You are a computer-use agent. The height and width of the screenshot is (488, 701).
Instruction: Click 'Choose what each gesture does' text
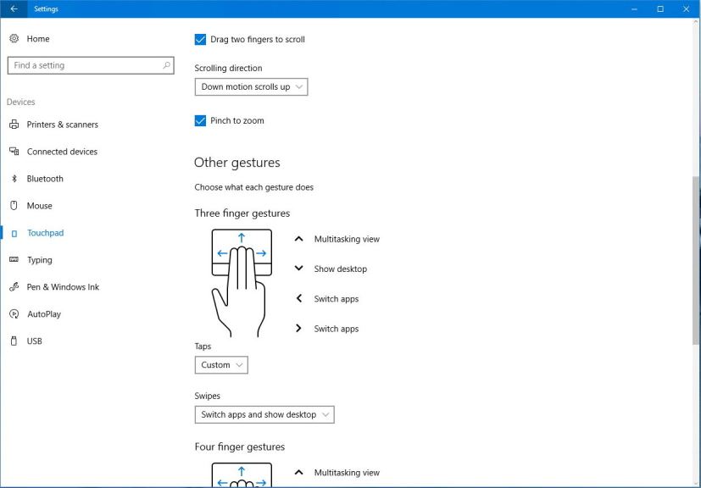point(253,187)
